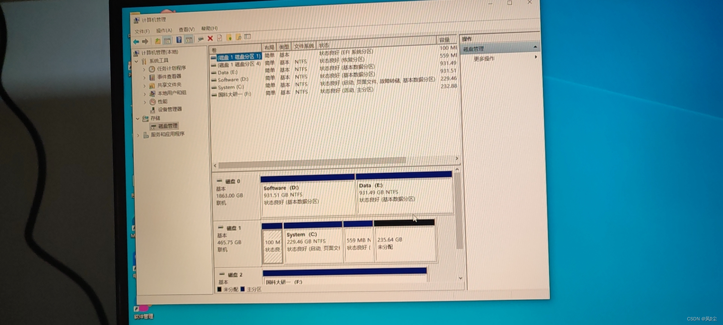The height and width of the screenshot is (325, 723).
Task: Expand the 性能 tree node chevron
Action: pyautogui.click(x=145, y=102)
